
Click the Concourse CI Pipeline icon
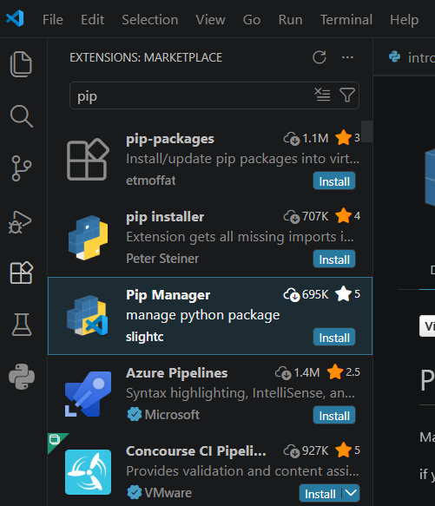point(88,472)
